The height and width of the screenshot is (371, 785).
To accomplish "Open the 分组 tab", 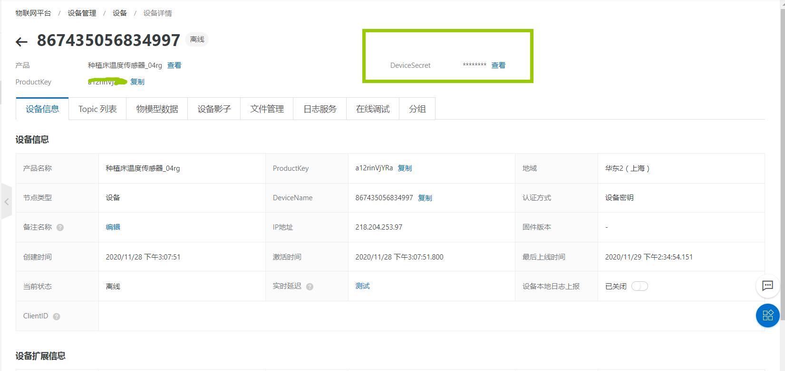I will click(x=417, y=109).
